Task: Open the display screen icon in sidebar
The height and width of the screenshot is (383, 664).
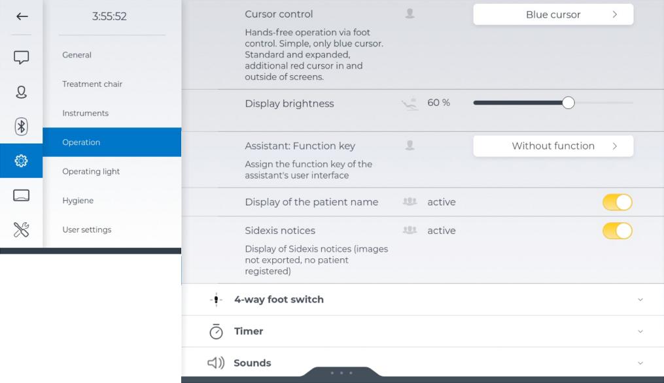Action: [x=22, y=195]
